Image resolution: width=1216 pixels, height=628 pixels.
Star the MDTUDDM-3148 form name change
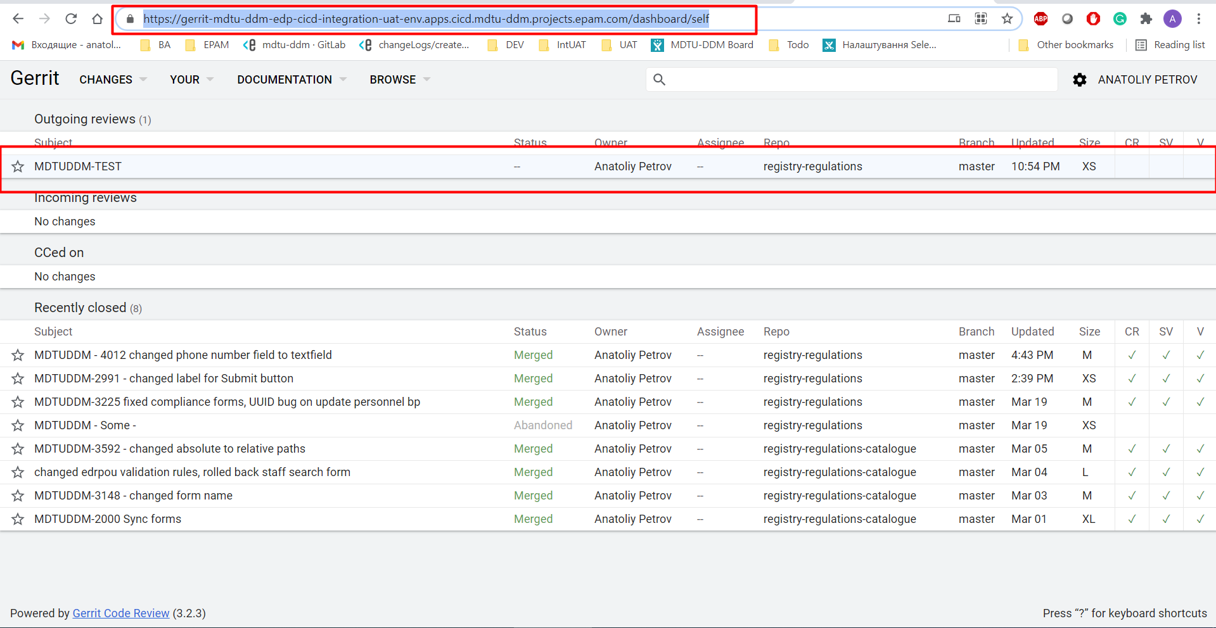pos(18,496)
